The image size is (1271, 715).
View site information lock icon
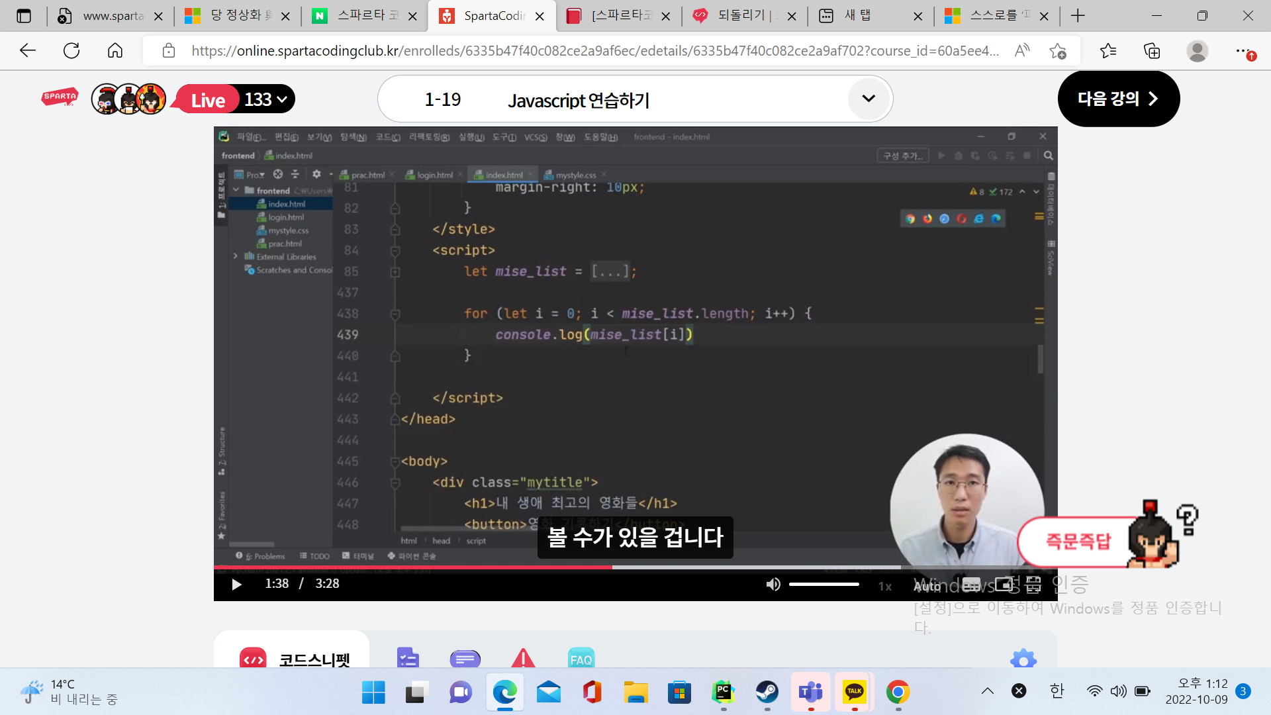169,51
